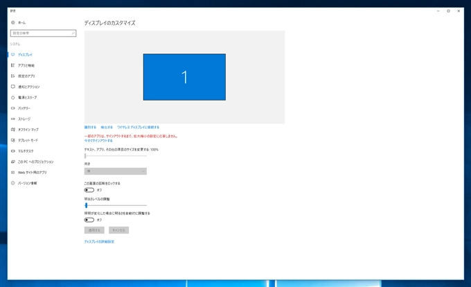Select the アプリと機能 sidebar icon
The width and height of the screenshot is (471, 287).
pos(13,65)
